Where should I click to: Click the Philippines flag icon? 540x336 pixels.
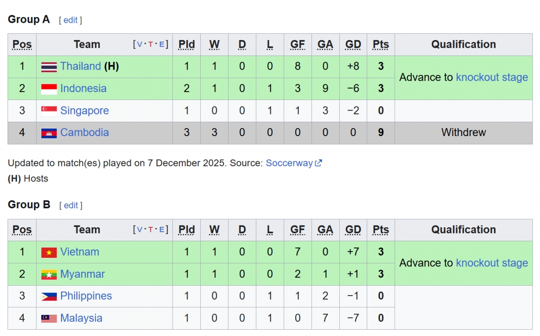pos(49,296)
